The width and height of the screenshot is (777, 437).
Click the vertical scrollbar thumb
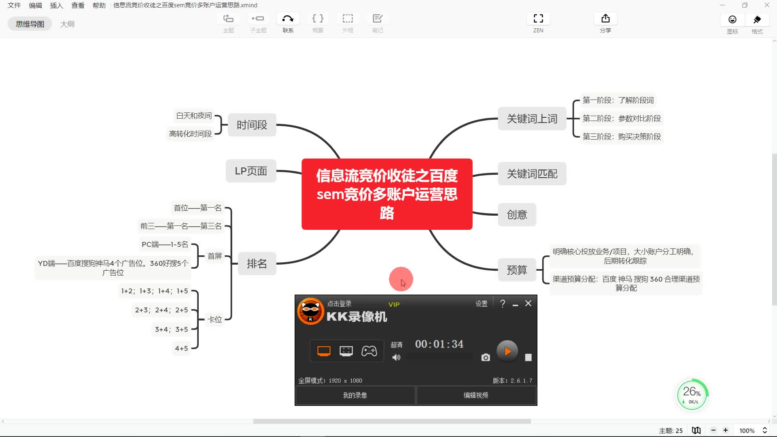(x=774, y=229)
